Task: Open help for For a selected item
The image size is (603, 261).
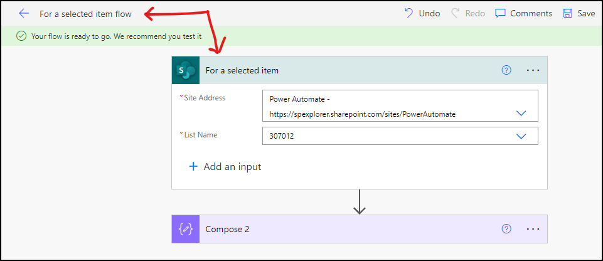Action: [507, 70]
